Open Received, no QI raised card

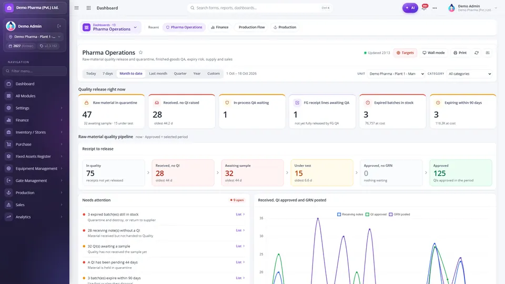[x=181, y=111]
